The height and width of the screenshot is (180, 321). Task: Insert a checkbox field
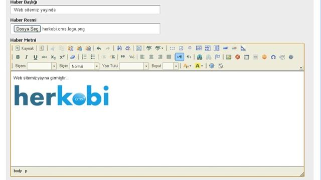[x=181, y=48]
